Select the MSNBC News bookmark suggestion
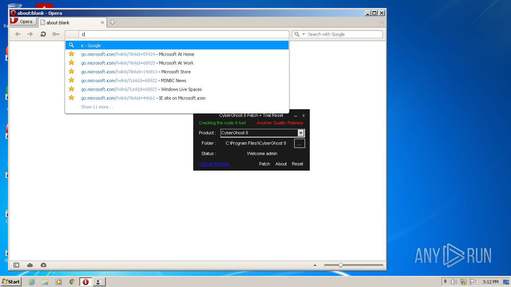511x287 pixels. (177, 81)
